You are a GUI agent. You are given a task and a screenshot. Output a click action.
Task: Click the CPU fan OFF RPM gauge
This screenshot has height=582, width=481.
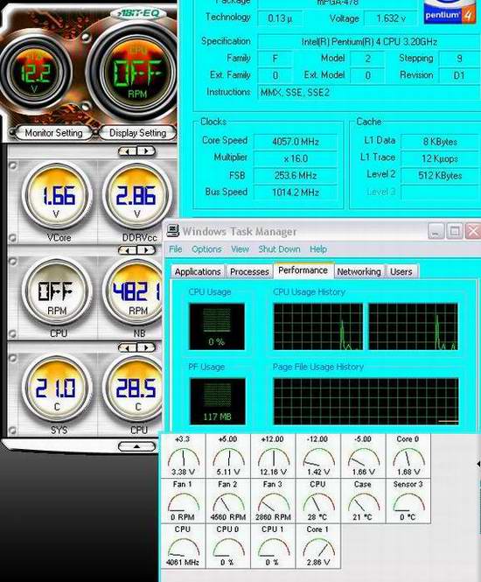click(x=57, y=292)
